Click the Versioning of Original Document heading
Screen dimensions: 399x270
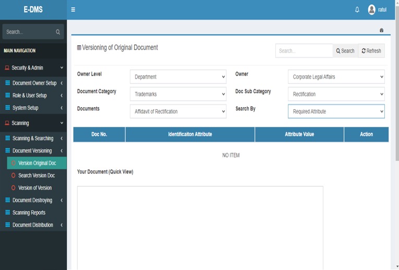[x=120, y=48]
